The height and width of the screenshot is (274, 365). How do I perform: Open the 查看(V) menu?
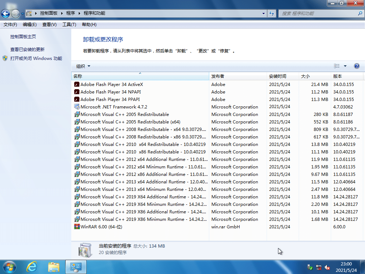49,24
